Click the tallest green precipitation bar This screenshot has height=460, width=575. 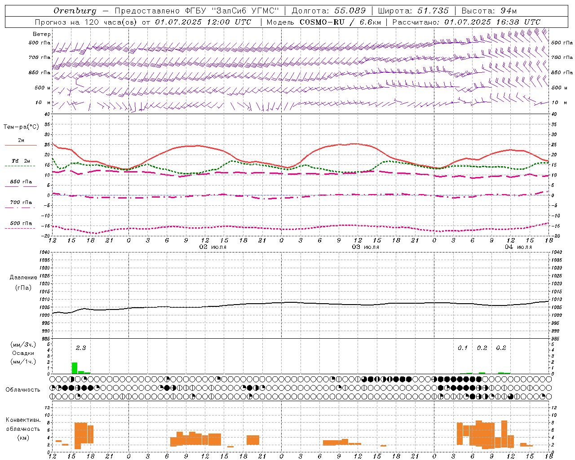click(75, 368)
